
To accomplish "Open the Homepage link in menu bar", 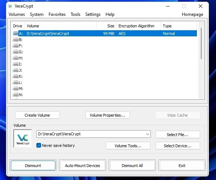I will click(193, 14).
